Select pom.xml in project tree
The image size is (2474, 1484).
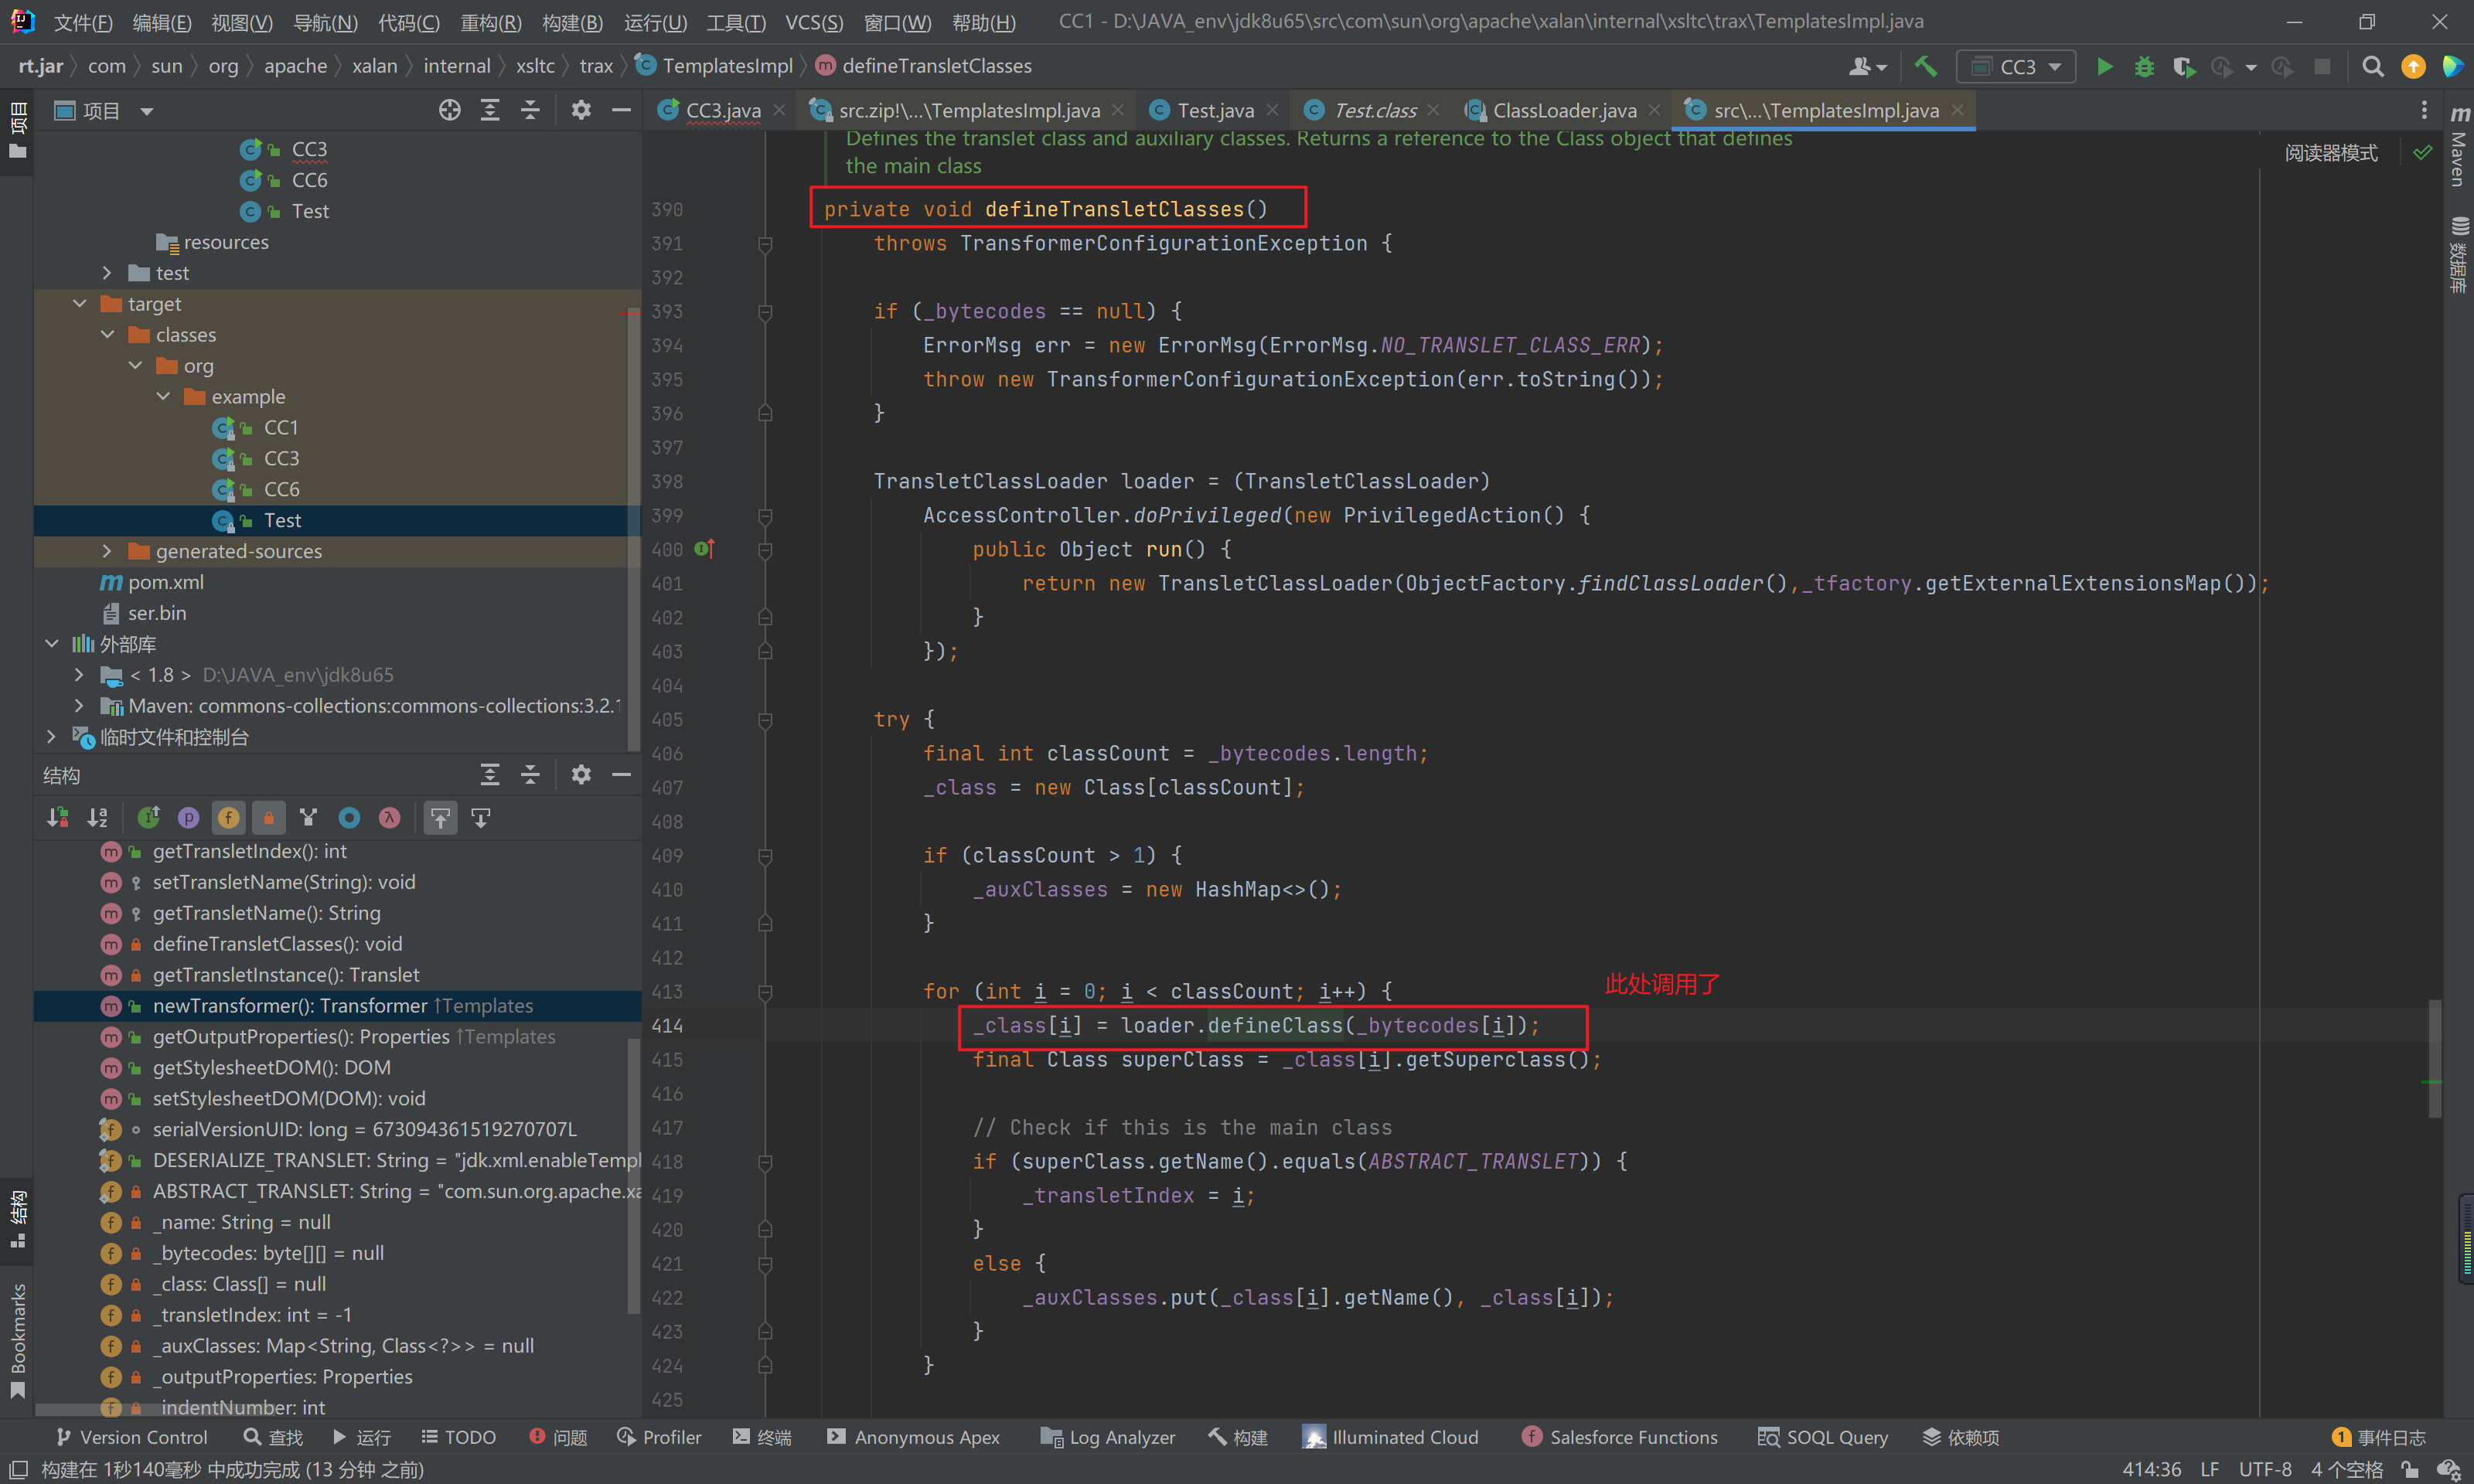pyautogui.click(x=165, y=582)
